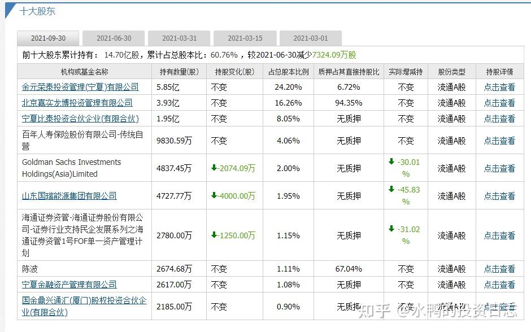Click 流通A股 in the 陈波 row
Image resolution: width=531 pixels, height=332 pixels.
452,269
